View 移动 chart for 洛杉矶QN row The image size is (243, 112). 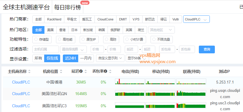coord(160,93)
